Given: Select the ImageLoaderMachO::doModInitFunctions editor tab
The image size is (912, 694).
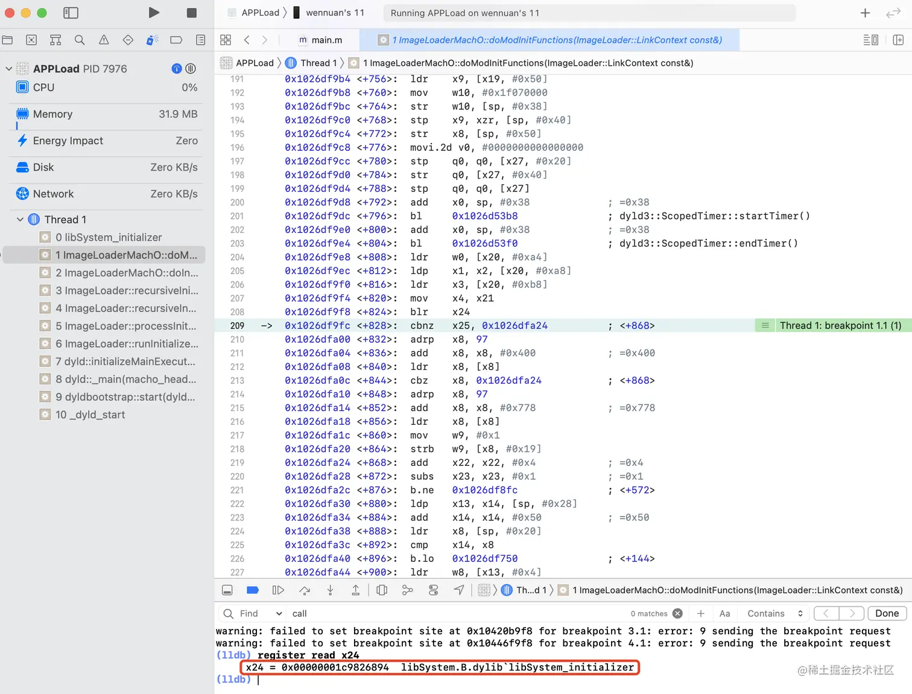Looking at the screenshot, I should click(x=549, y=40).
